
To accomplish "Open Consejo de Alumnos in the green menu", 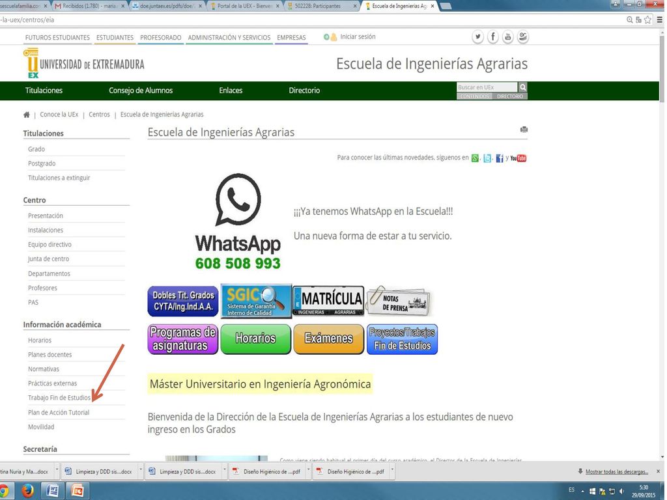I will [x=141, y=90].
